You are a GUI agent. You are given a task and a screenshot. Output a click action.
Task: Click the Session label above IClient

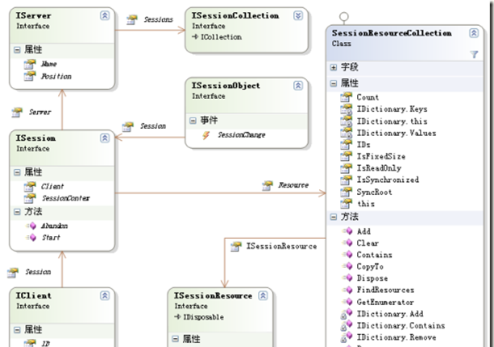pos(38,272)
